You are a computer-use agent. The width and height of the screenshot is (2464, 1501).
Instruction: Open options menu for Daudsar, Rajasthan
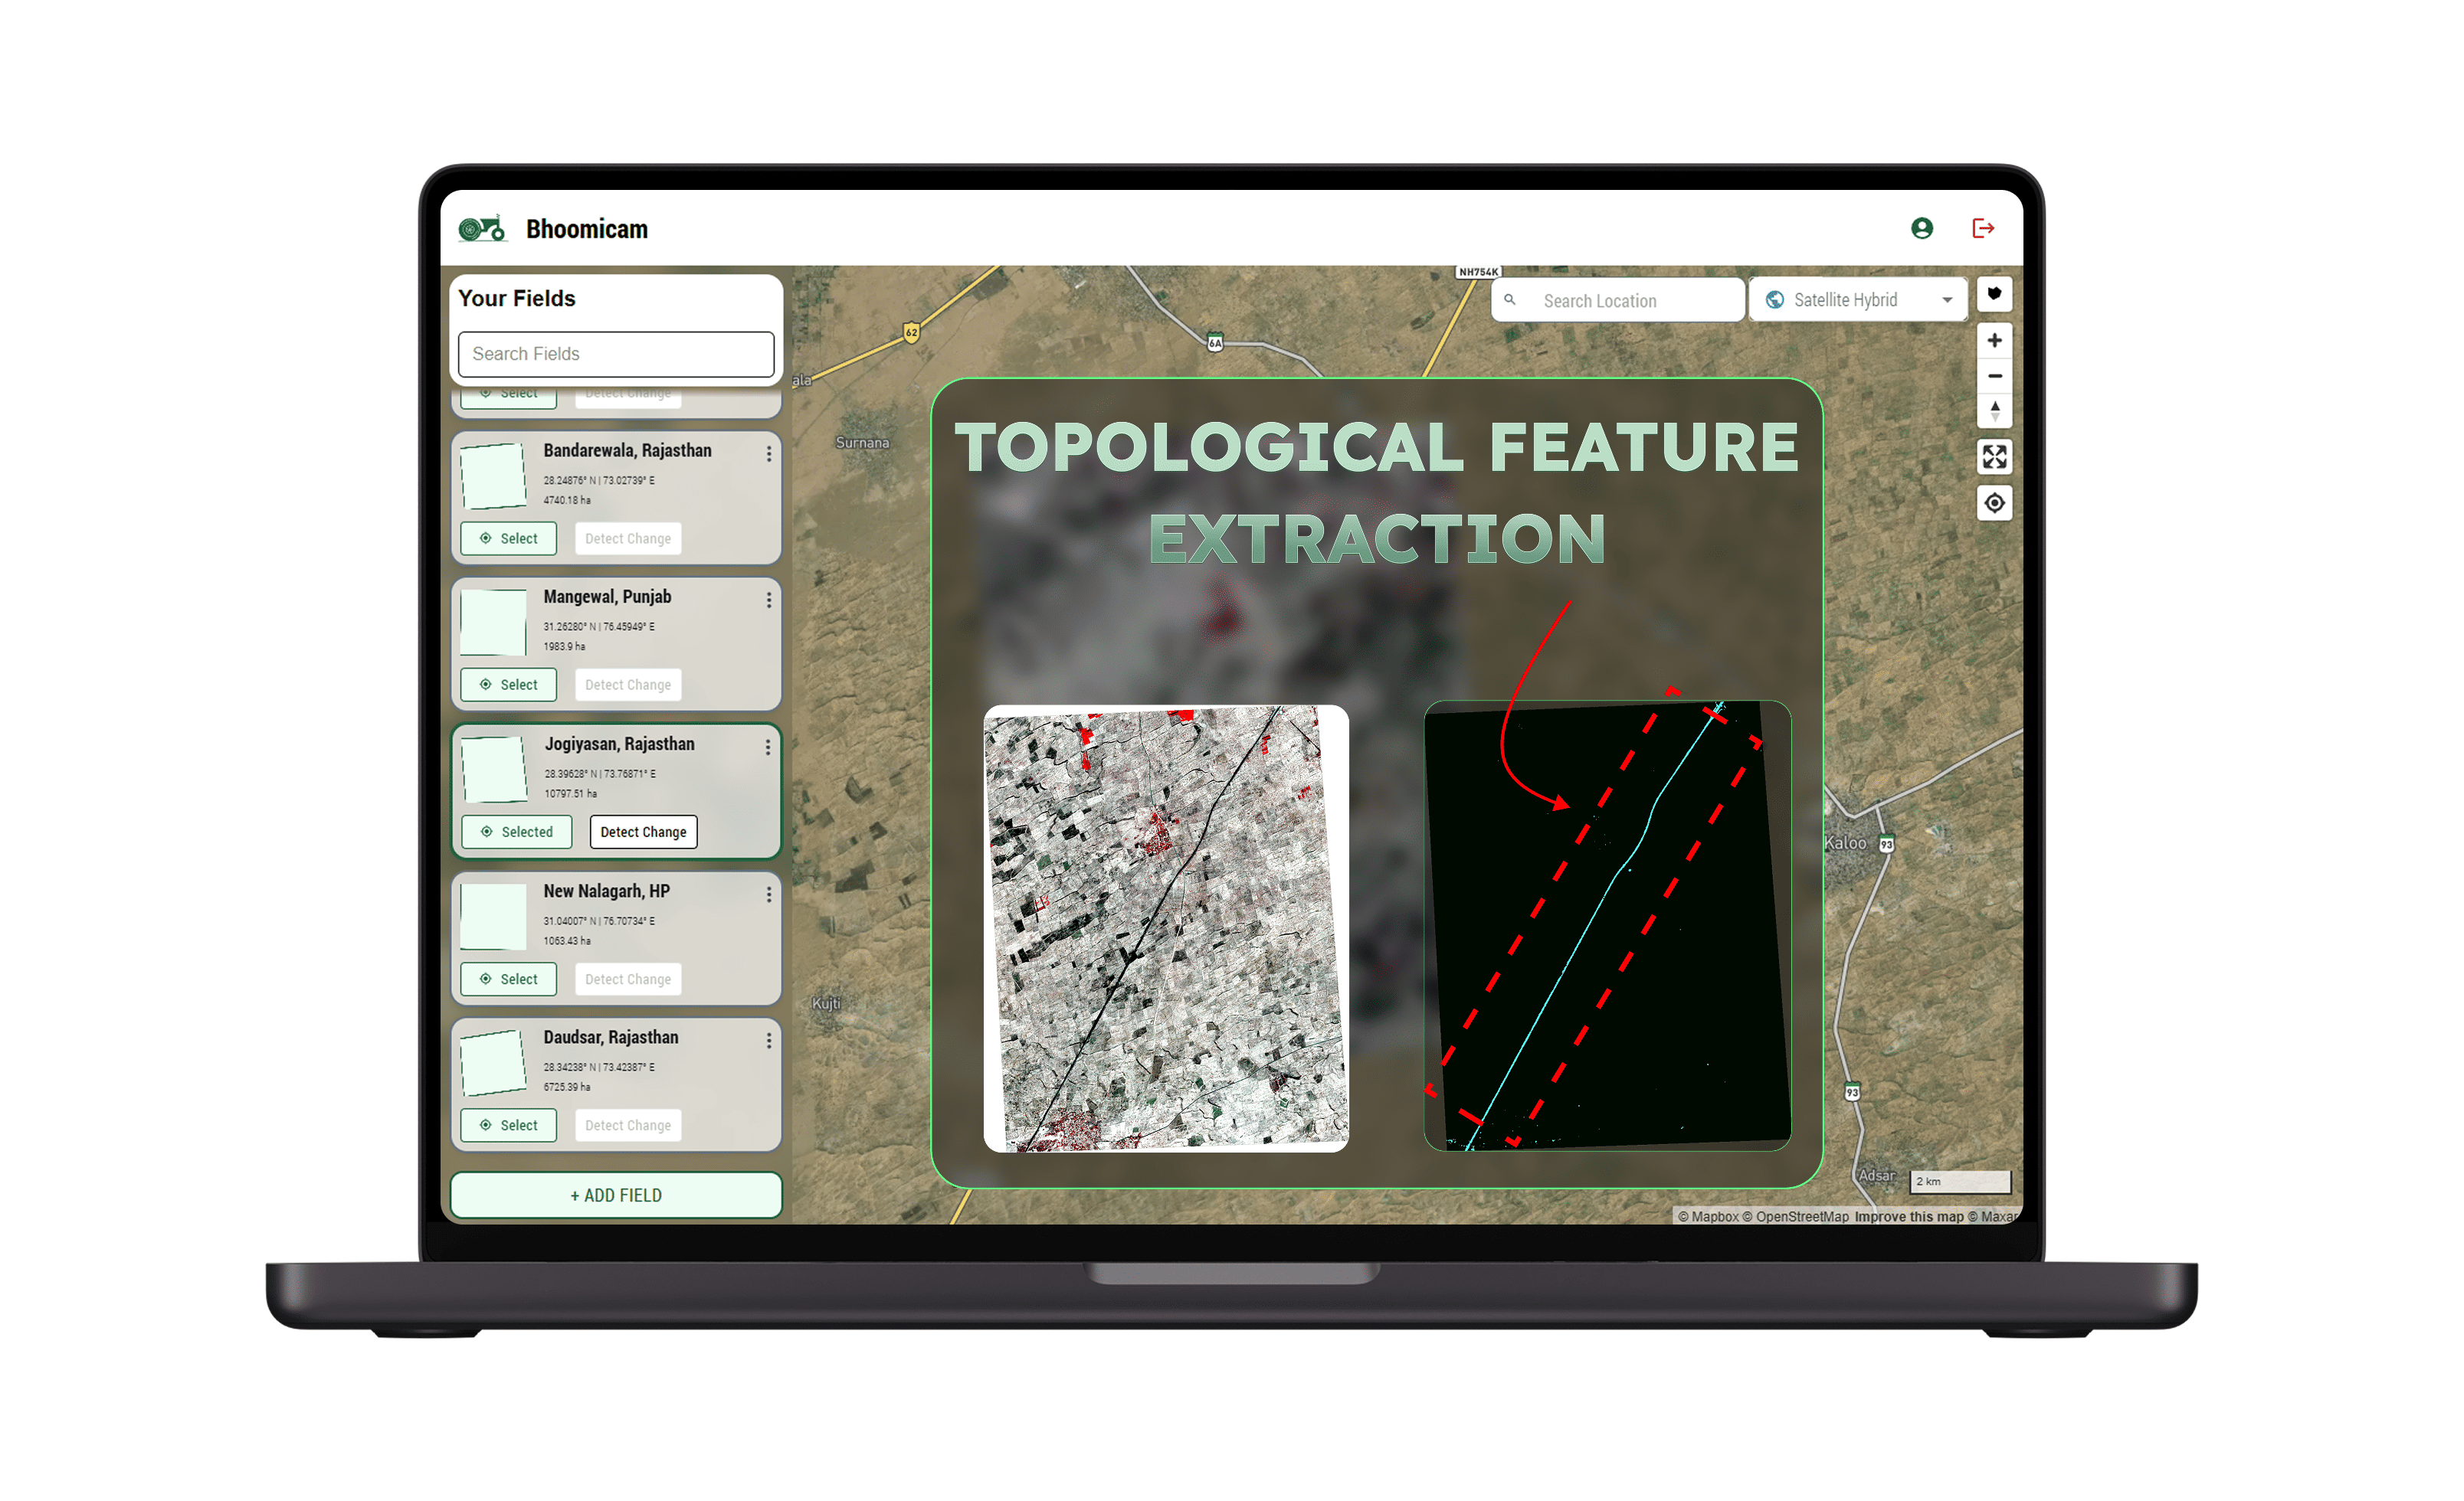coord(768,1040)
